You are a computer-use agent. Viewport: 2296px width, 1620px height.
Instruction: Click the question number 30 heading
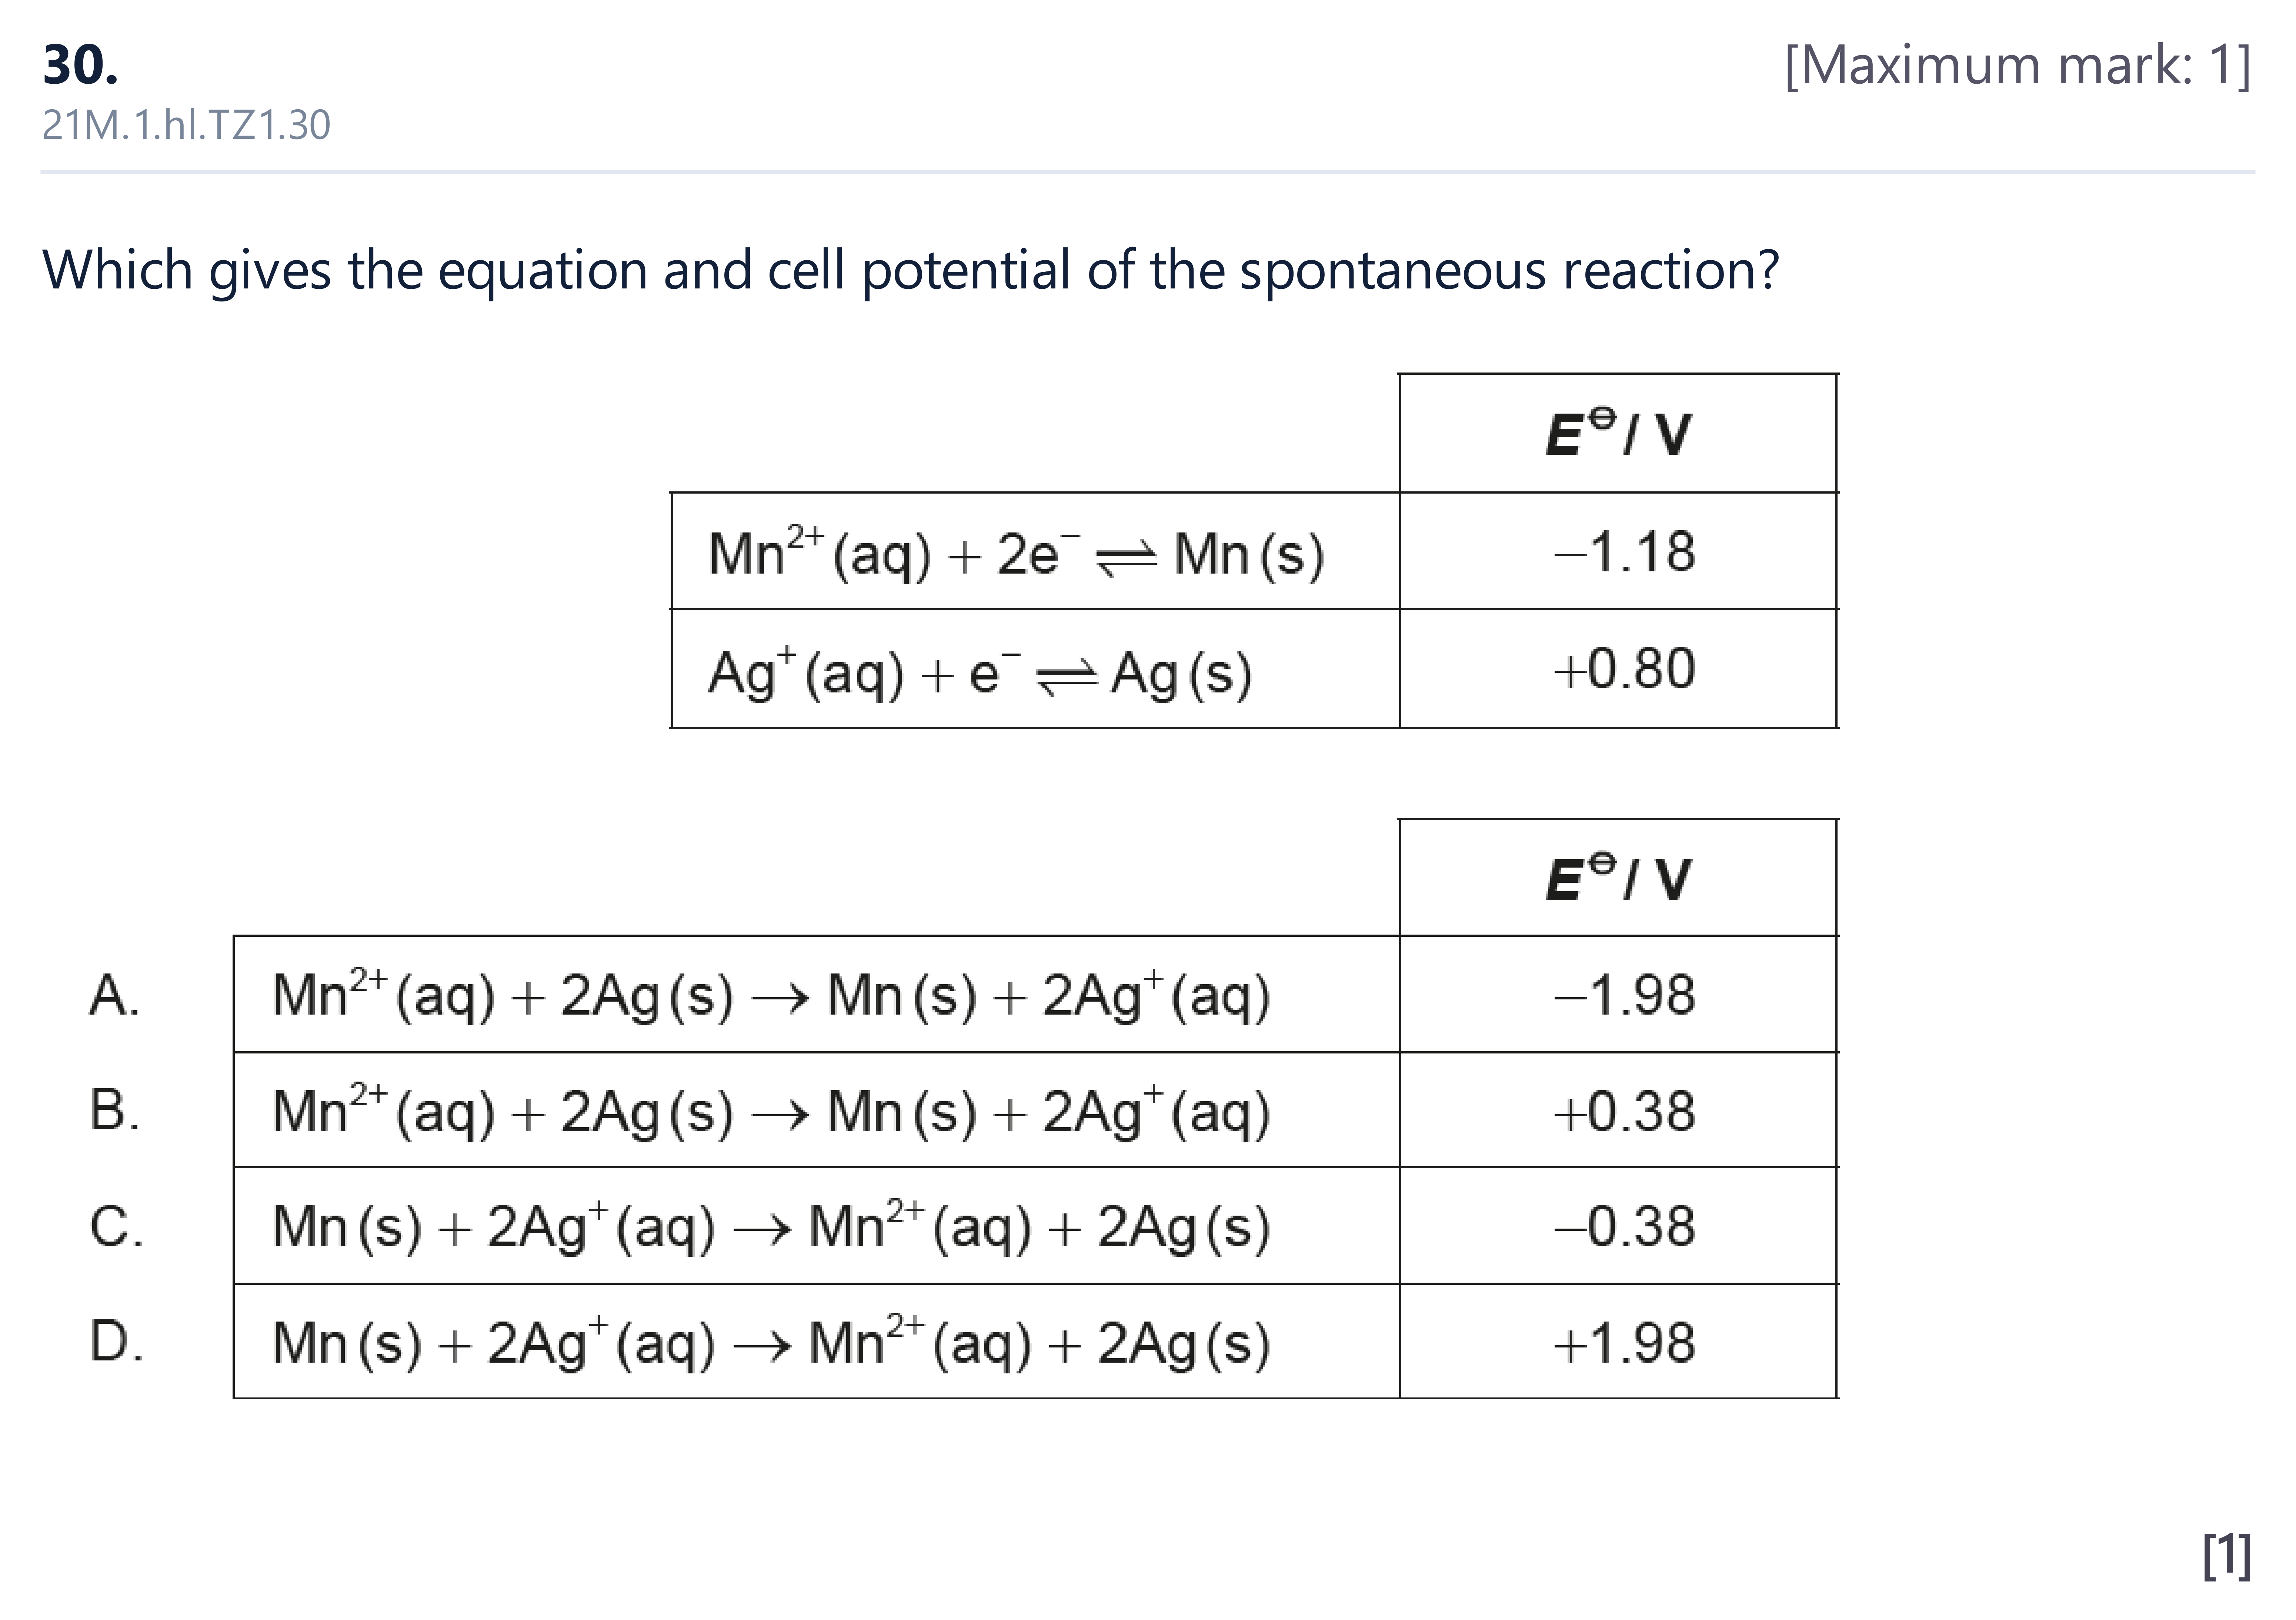click(x=80, y=65)
